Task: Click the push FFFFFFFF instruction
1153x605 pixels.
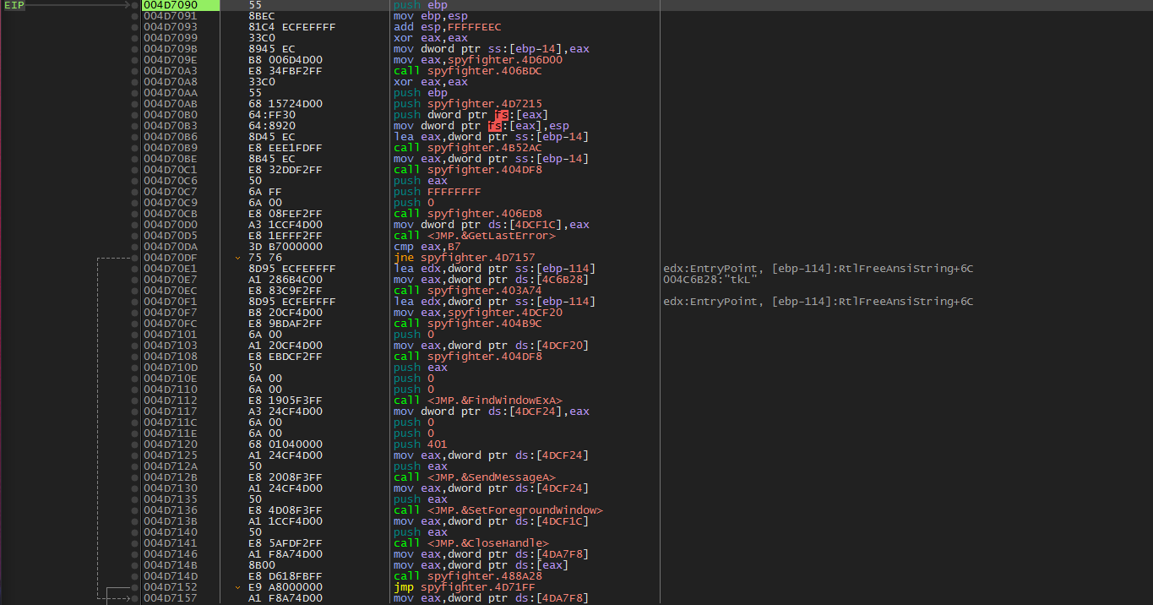Action: (x=438, y=192)
